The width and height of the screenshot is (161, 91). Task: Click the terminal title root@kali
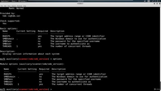coord(80,4)
